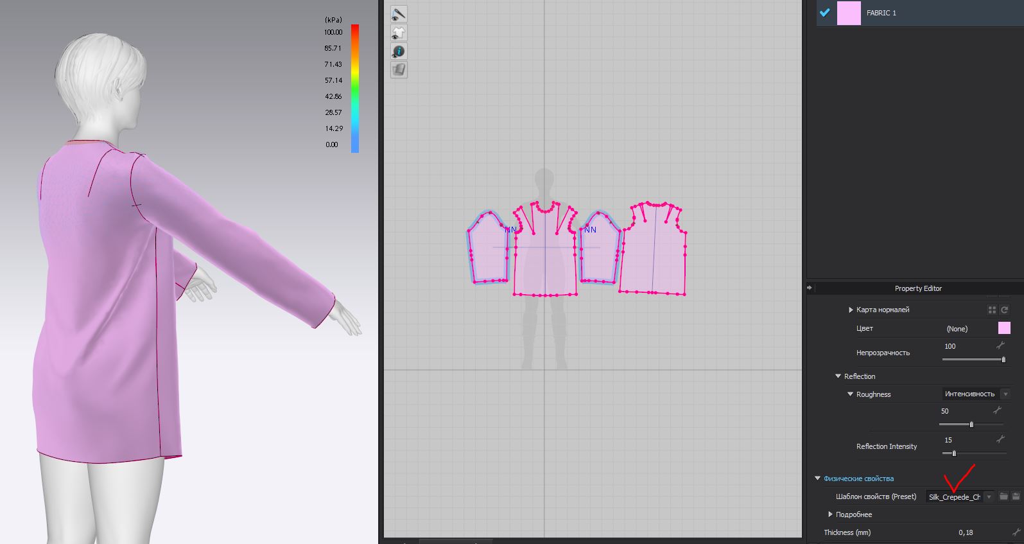Click the wrench icon beside Непрозрачность
Image resolution: width=1024 pixels, height=544 pixels.
pyautogui.click(x=1000, y=346)
